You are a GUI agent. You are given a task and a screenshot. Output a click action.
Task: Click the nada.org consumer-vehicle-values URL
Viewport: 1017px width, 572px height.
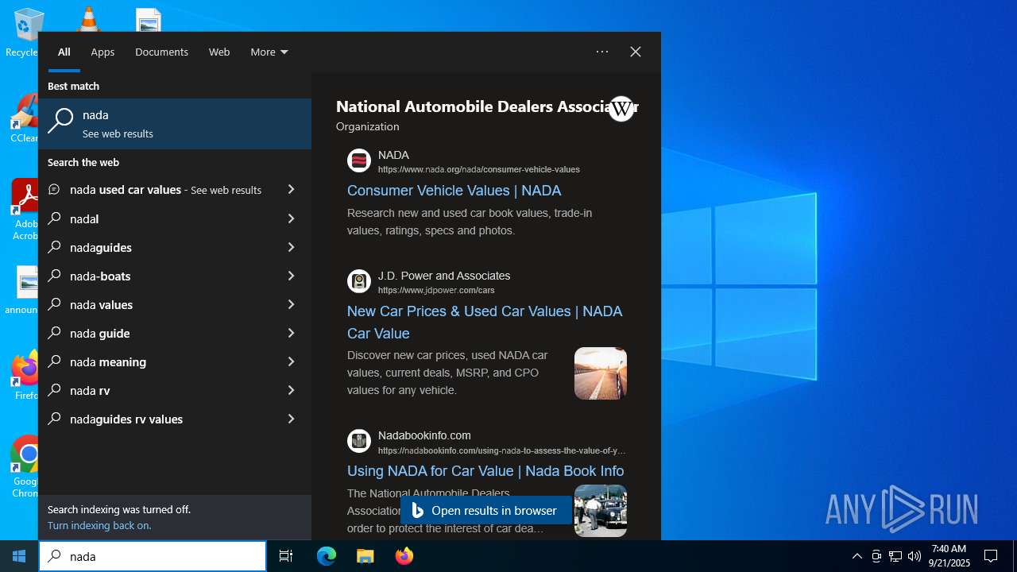tap(479, 169)
